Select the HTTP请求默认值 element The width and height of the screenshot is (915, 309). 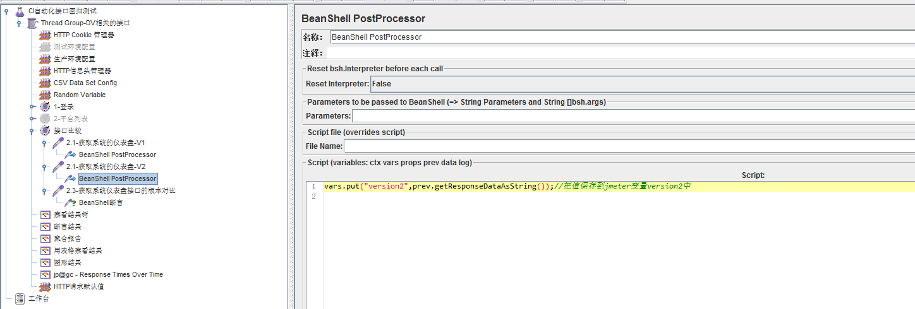79,286
